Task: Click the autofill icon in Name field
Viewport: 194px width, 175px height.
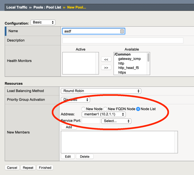Action: coord(122,31)
